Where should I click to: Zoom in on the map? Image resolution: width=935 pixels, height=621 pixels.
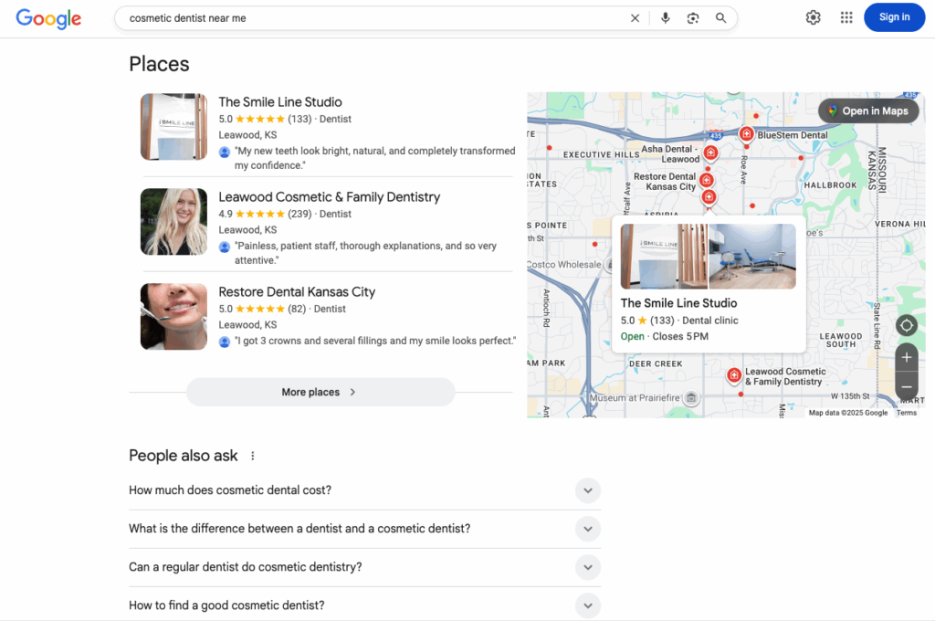coord(906,357)
